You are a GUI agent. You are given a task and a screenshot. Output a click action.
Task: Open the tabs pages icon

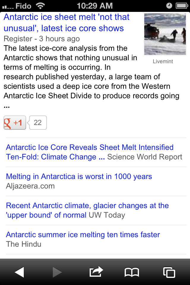169,272
